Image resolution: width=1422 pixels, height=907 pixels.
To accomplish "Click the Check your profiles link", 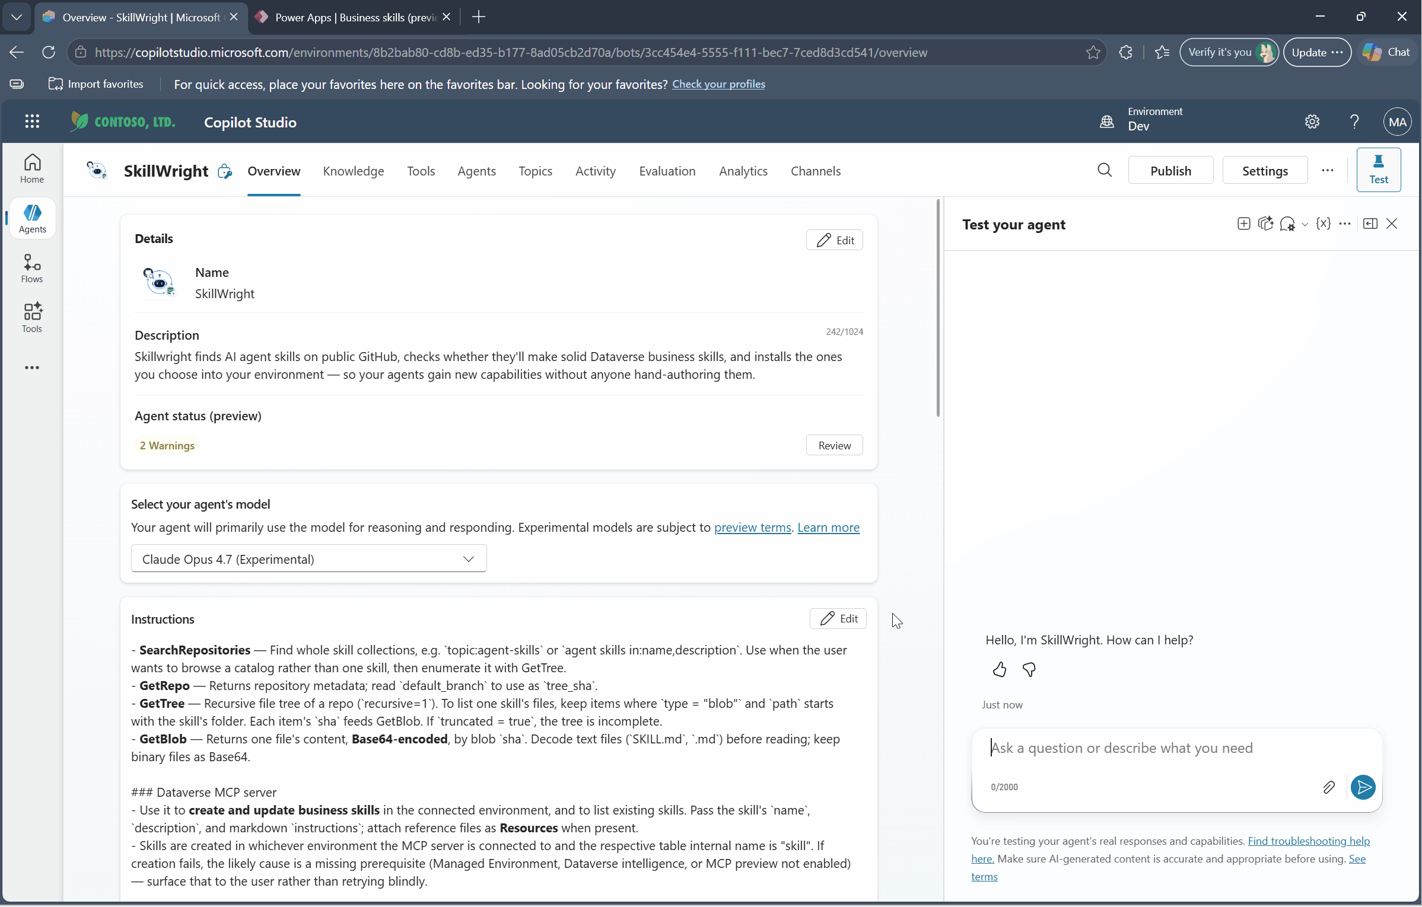I will (718, 84).
